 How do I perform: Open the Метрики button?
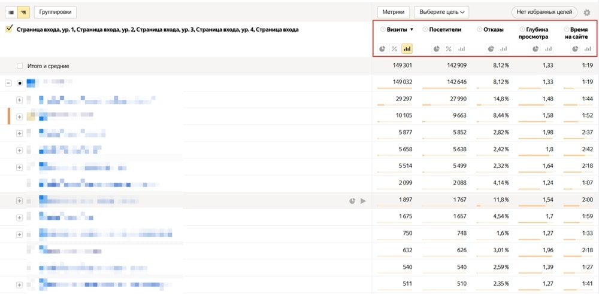tap(394, 12)
